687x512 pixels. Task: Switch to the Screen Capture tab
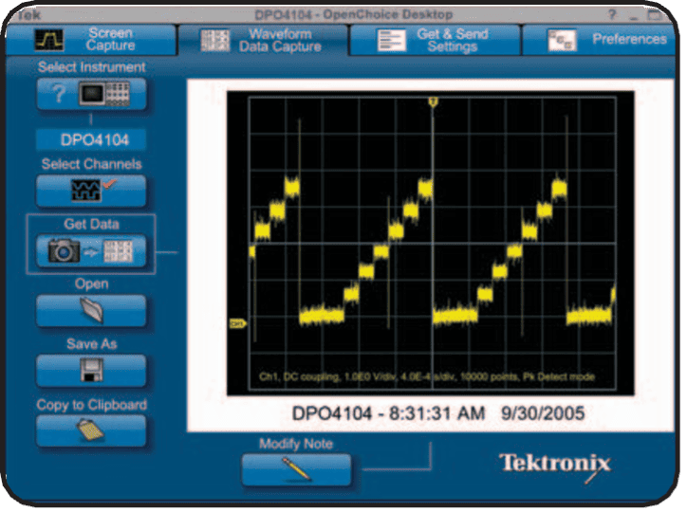pos(90,39)
